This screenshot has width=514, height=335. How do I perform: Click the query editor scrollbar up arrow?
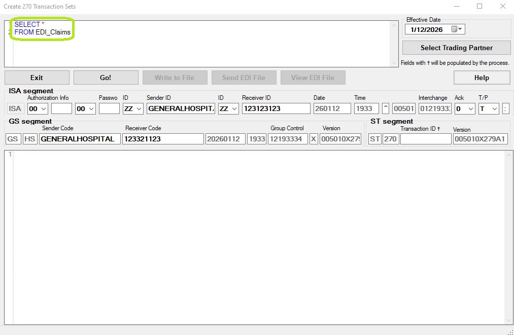(x=394, y=25)
